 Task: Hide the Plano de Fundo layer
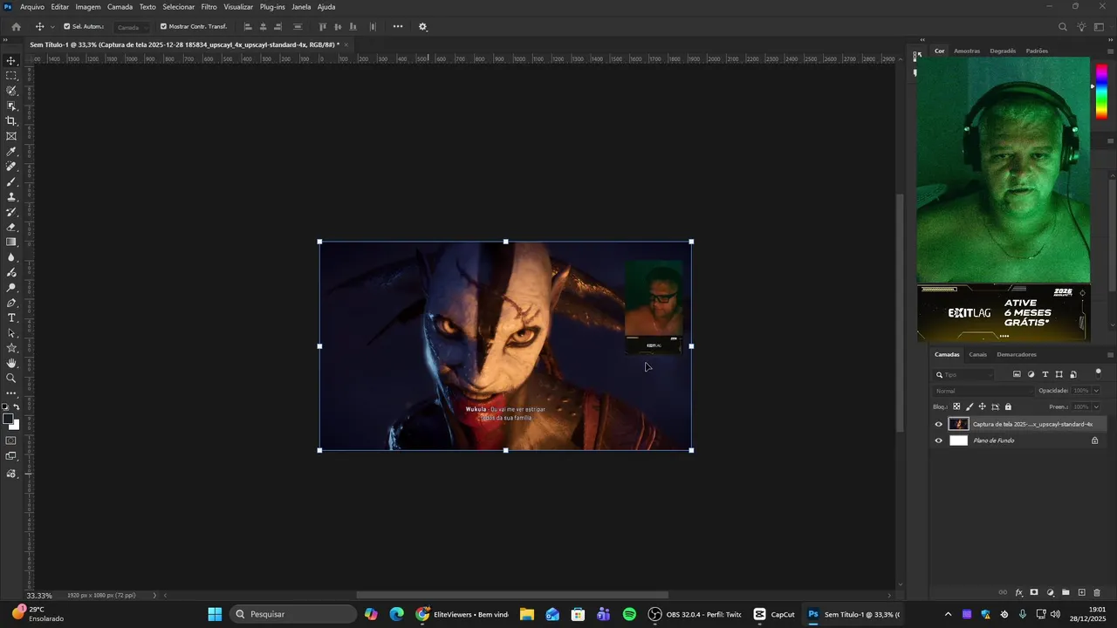point(939,440)
